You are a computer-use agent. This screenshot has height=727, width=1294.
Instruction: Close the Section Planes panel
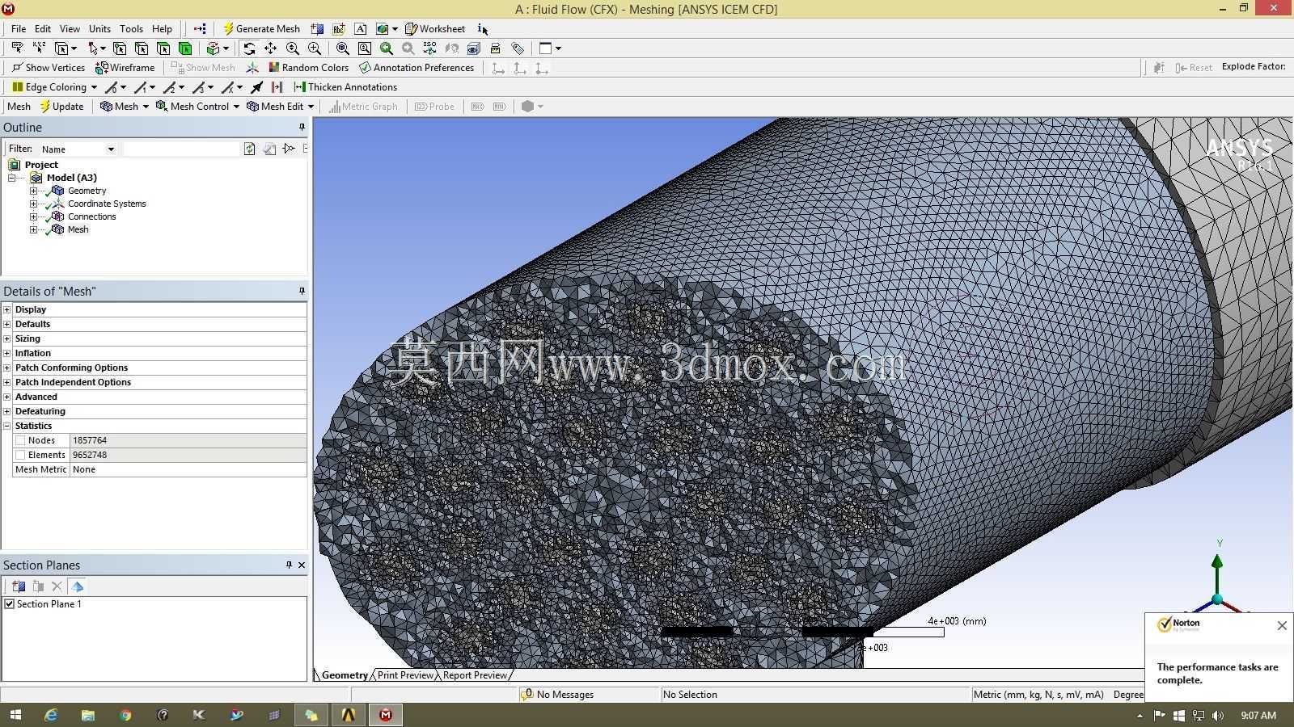coord(302,565)
